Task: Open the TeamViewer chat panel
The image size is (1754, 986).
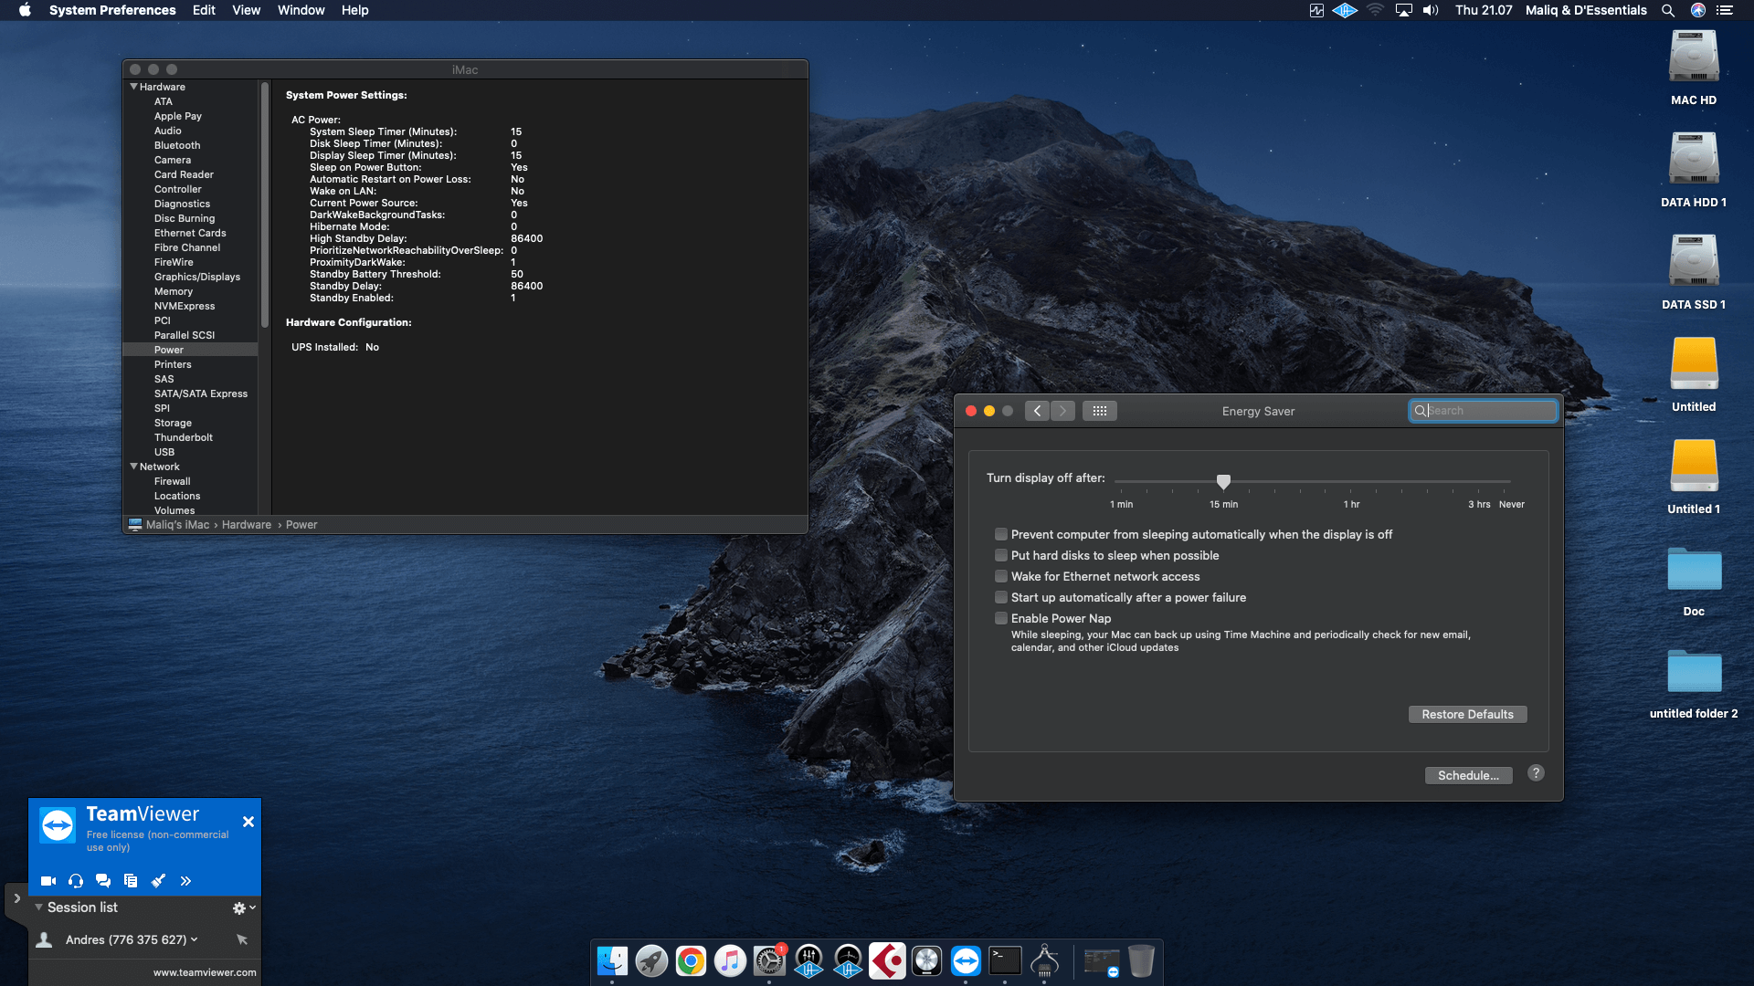Action: pos(102,881)
